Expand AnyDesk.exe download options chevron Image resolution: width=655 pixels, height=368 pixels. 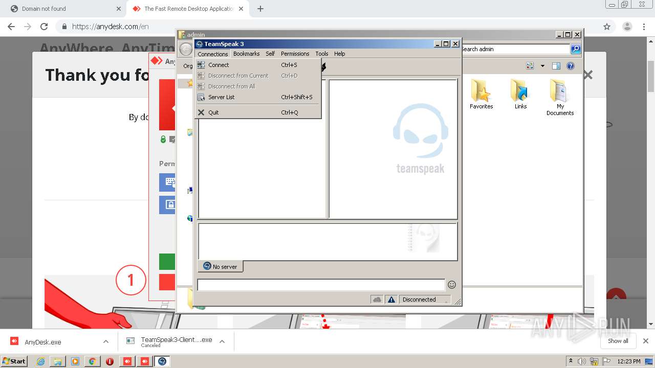[105, 341]
